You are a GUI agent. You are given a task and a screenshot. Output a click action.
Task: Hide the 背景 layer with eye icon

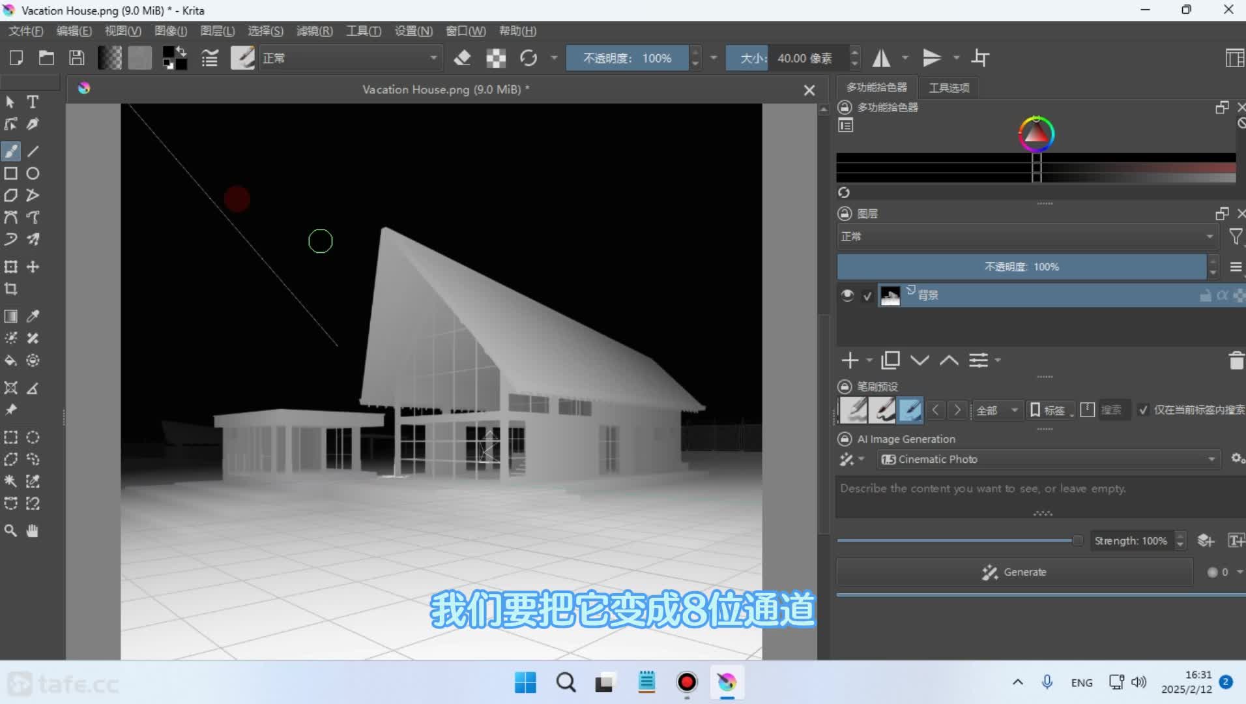pyautogui.click(x=847, y=295)
